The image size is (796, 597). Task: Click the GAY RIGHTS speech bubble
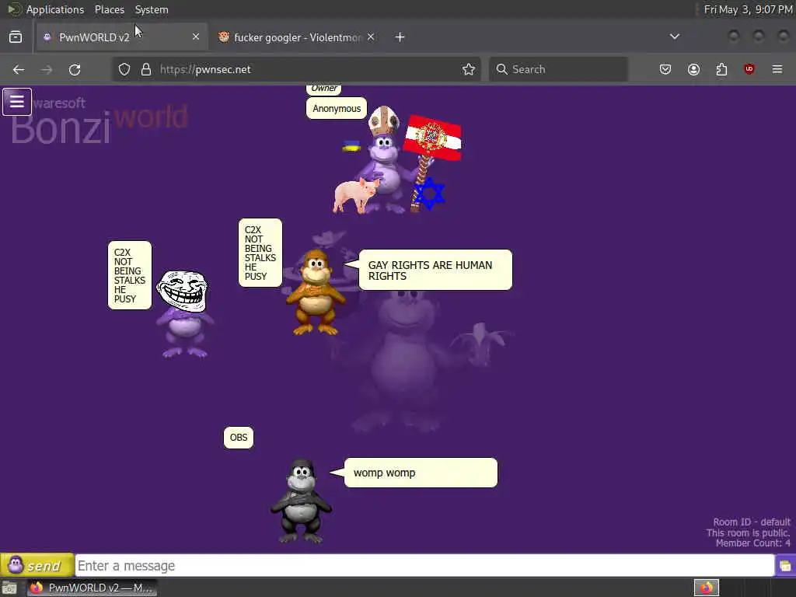click(x=435, y=270)
